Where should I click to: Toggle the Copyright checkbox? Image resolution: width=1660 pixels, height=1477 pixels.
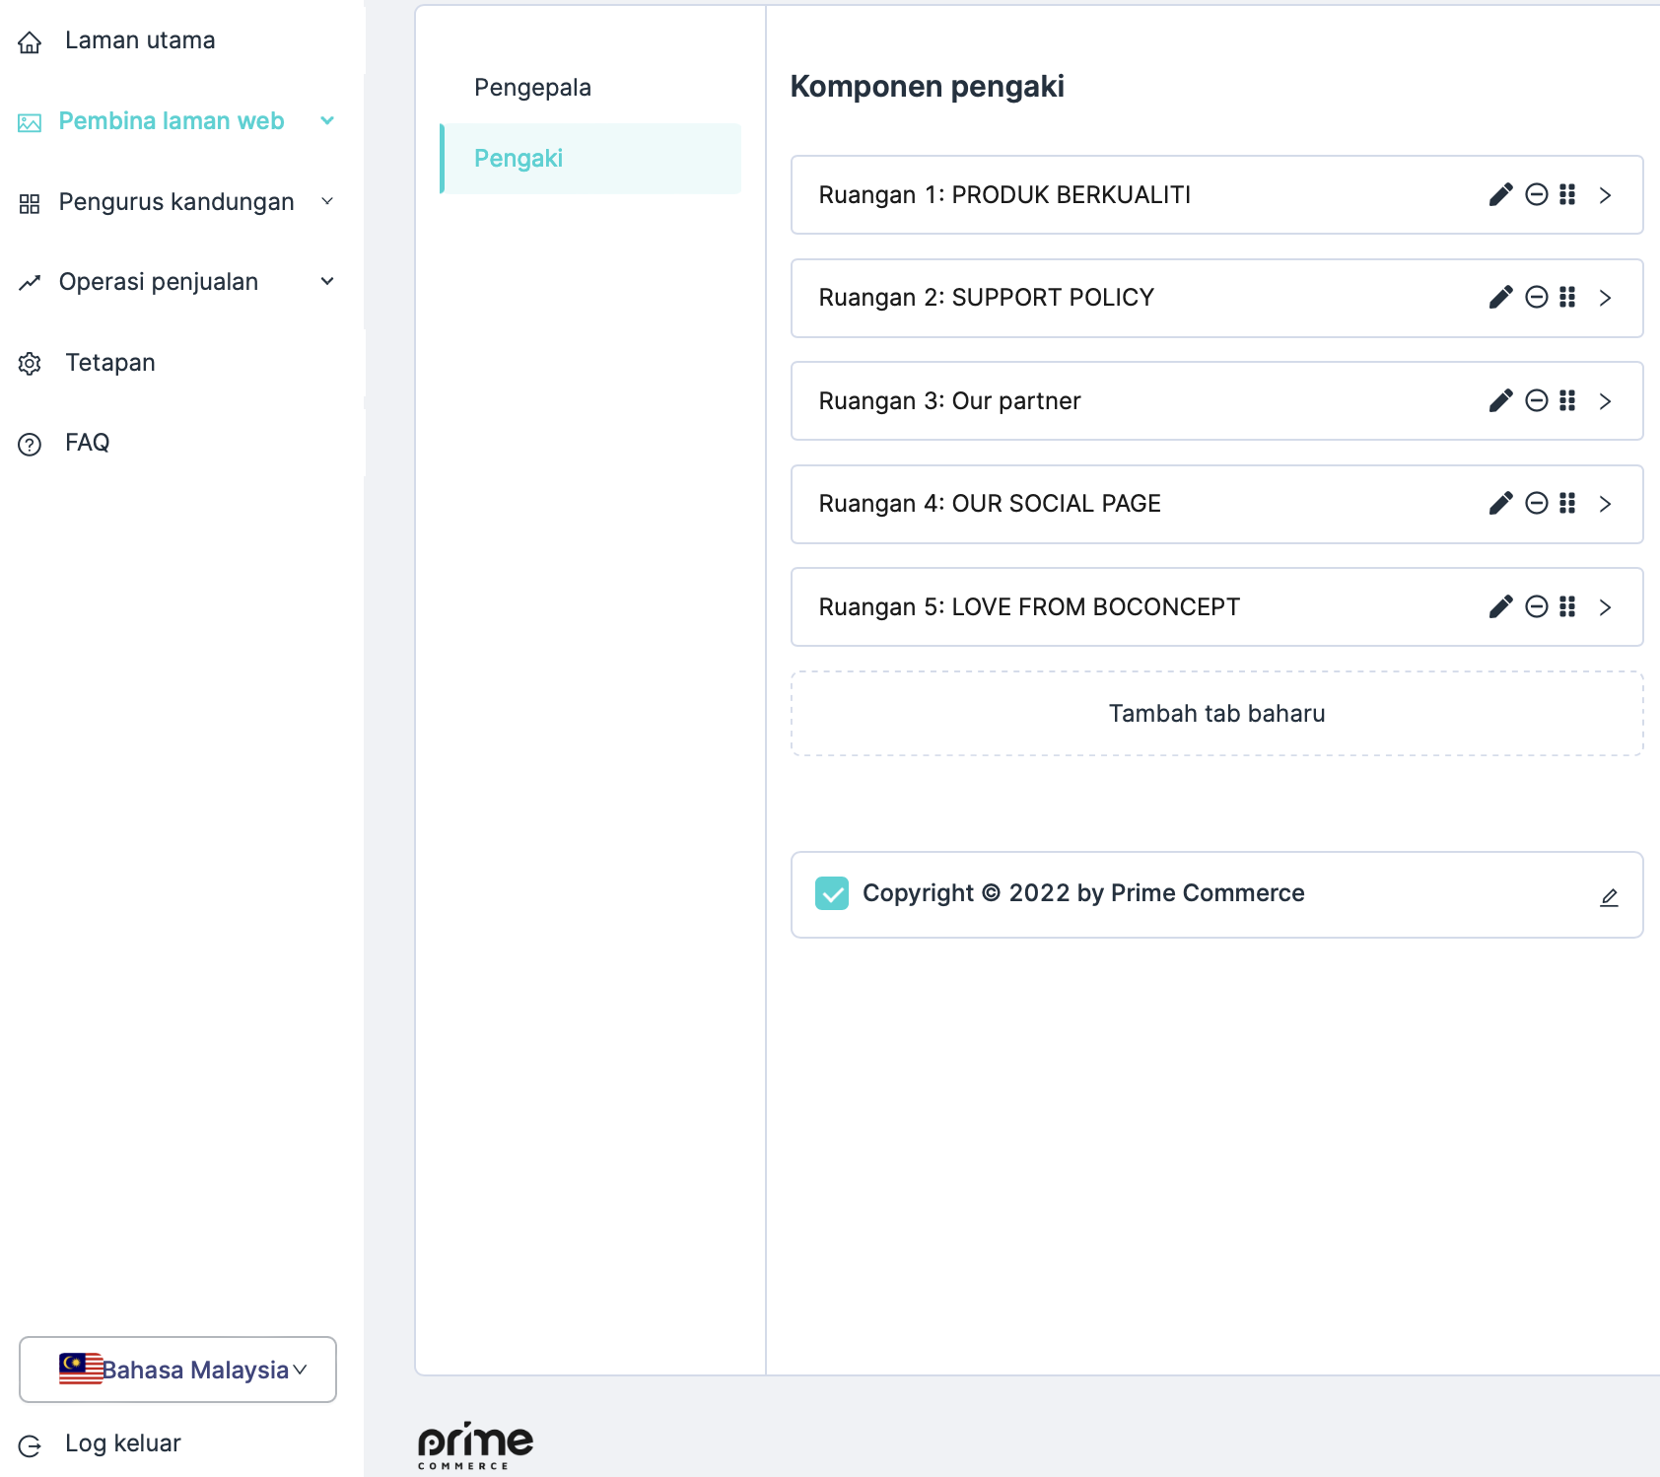832,893
